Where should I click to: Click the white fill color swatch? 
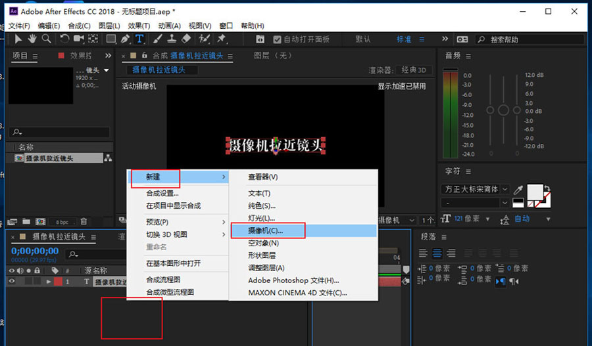pyautogui.click(x=537, y=191)
